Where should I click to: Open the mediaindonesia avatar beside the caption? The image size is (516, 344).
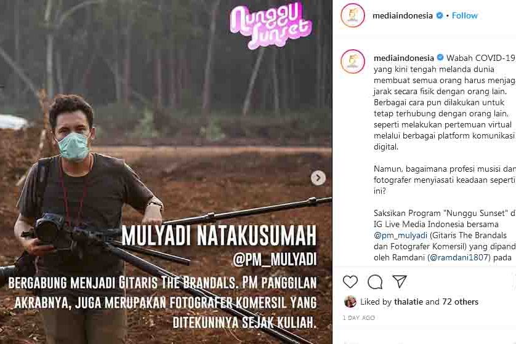(353, 61)
